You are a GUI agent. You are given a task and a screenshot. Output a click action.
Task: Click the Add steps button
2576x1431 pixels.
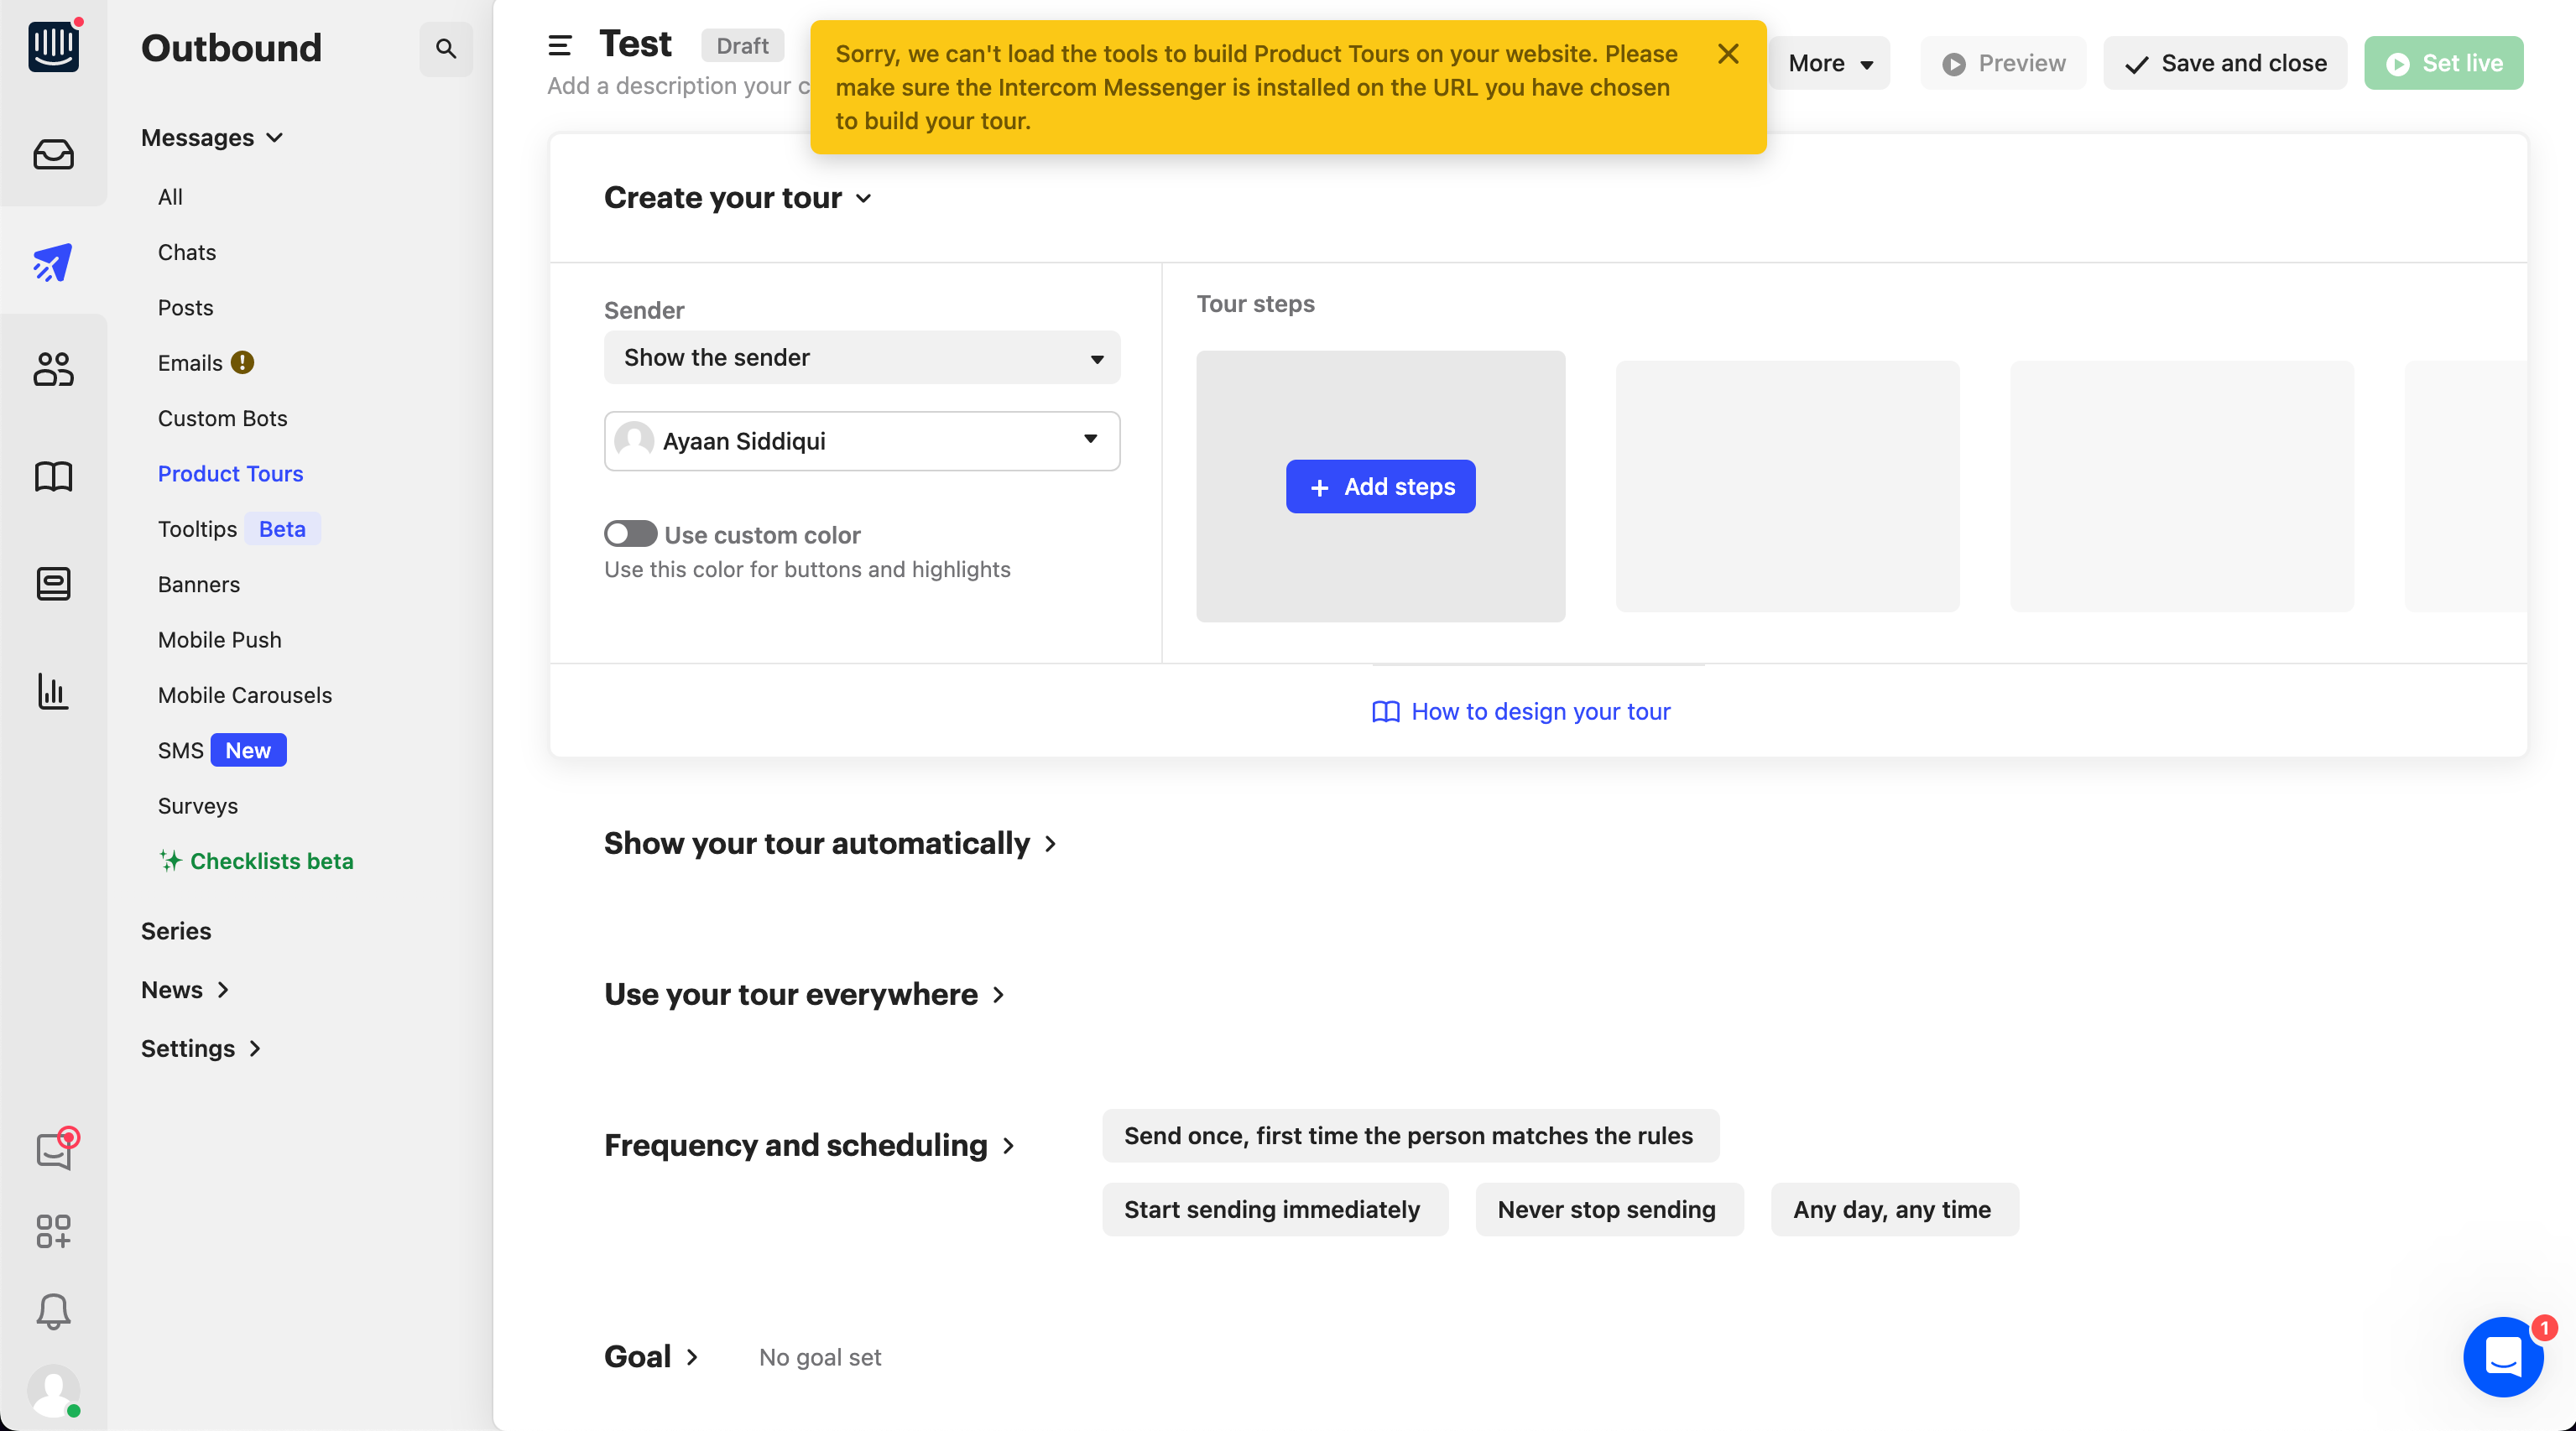tap(1381, 487)
